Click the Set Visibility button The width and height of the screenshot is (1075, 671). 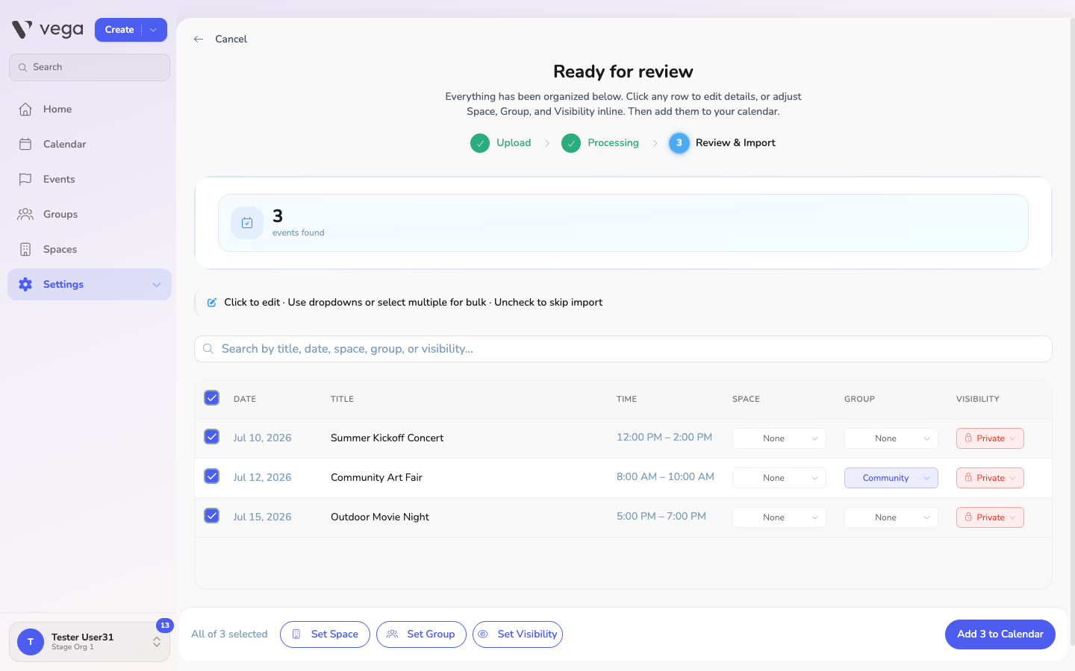coord(517,634)
